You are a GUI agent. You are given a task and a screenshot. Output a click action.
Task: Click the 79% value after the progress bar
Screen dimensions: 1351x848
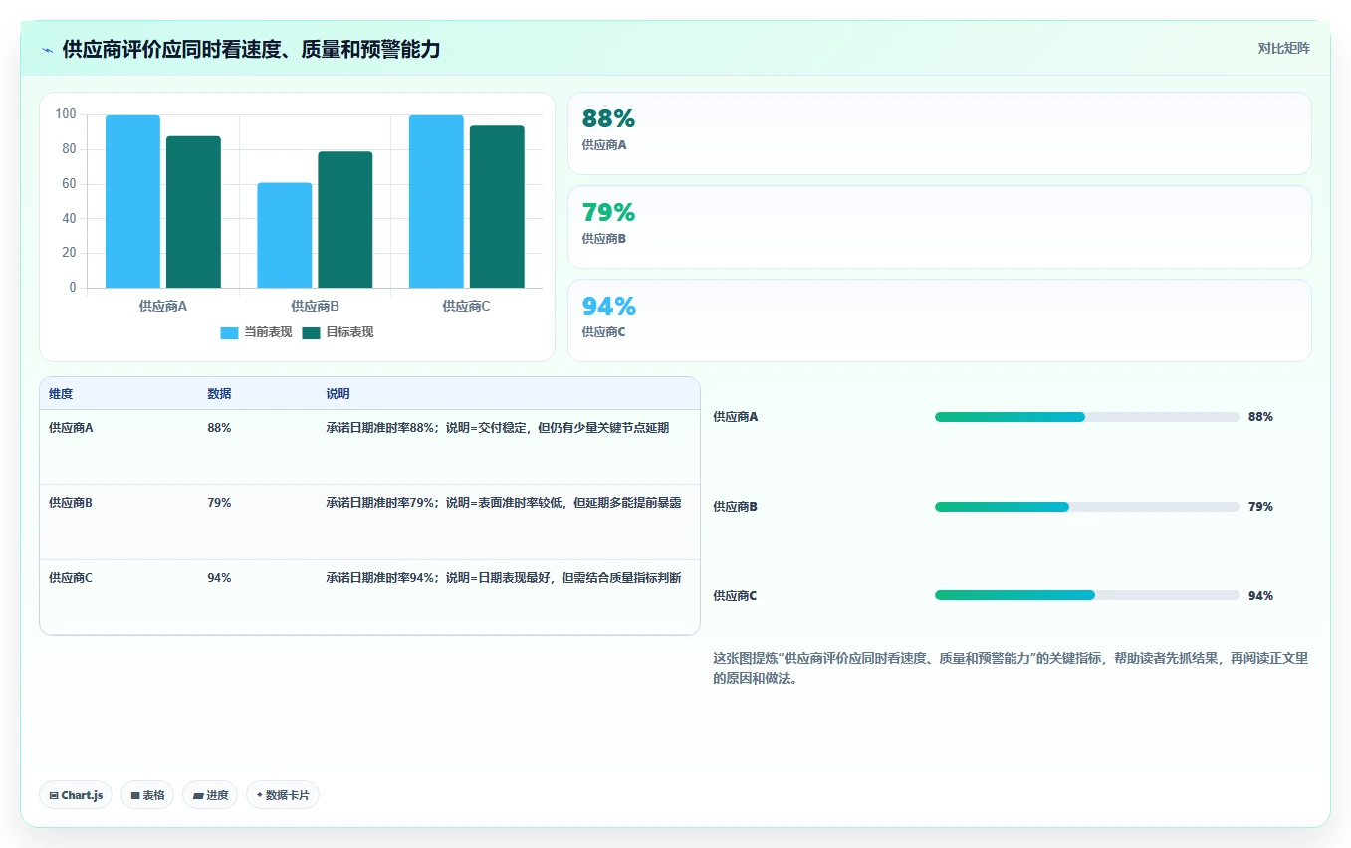click(x=1260, y=507)
